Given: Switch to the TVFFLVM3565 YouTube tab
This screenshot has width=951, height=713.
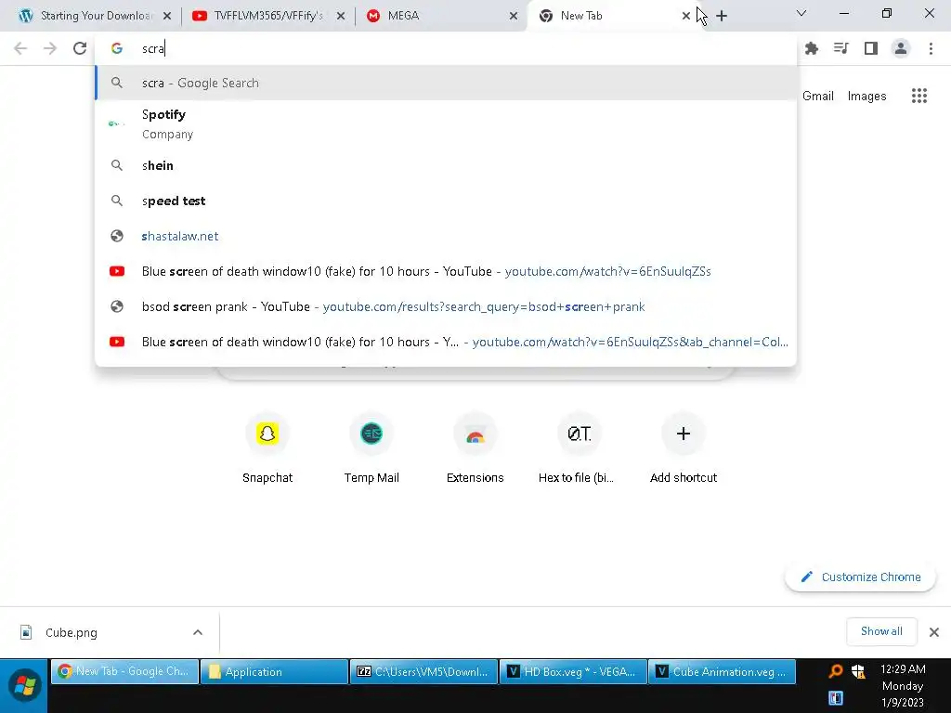Looking at the screenshot, I should click(x=268, y=16).
